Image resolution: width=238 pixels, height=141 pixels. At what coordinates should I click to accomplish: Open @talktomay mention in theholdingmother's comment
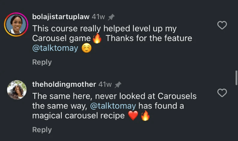coord(113,105)
